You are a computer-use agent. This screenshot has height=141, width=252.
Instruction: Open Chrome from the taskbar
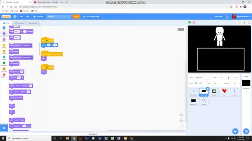pyautogui.click(x=74, y=138)
